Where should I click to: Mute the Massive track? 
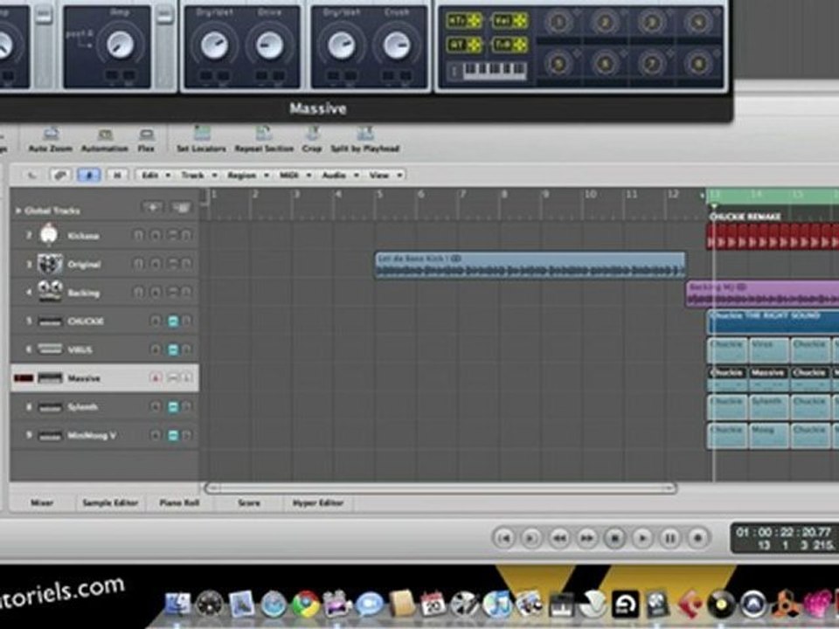[x=173, y=378]
